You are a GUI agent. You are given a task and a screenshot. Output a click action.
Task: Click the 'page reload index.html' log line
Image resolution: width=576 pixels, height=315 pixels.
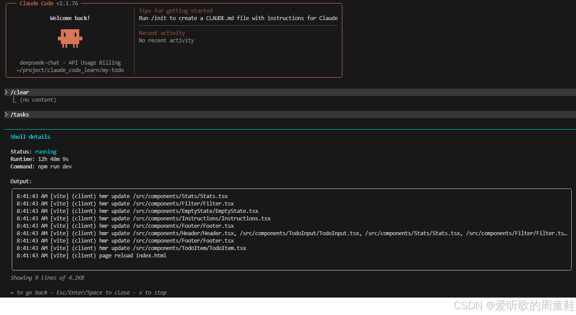coord(91,255)
